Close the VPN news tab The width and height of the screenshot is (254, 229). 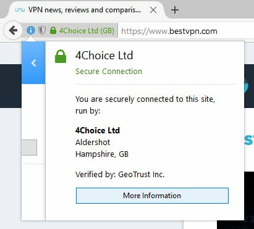click(x=153, y=10)
